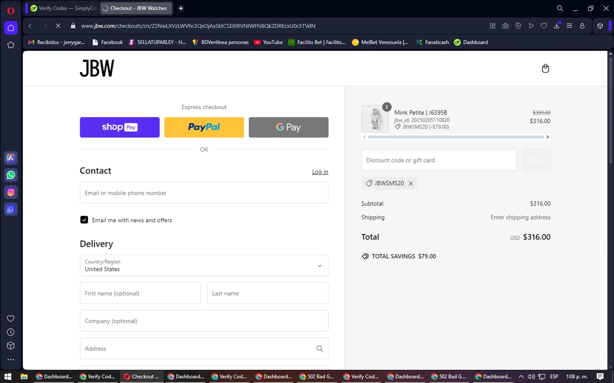This screenshot has height=383, width=614.
Task: Click the Last name field
Action: click(x=268, y=293)
